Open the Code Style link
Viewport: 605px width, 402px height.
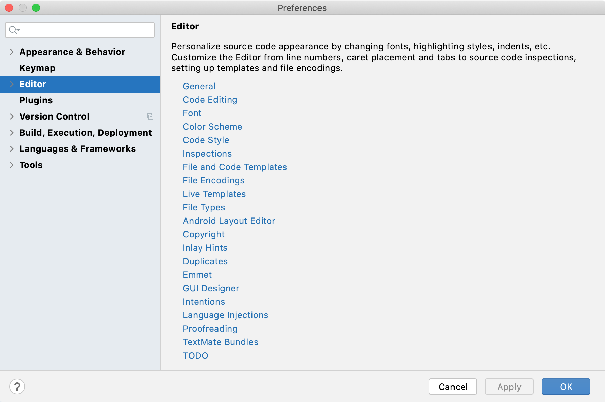point(206,140)
